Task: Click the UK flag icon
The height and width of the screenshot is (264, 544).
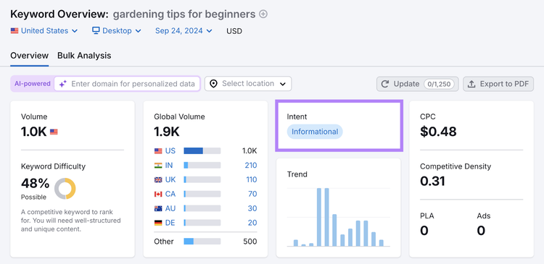Action: click(x=158, y=179)
